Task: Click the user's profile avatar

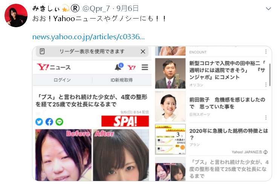Action: coord(16,15)
